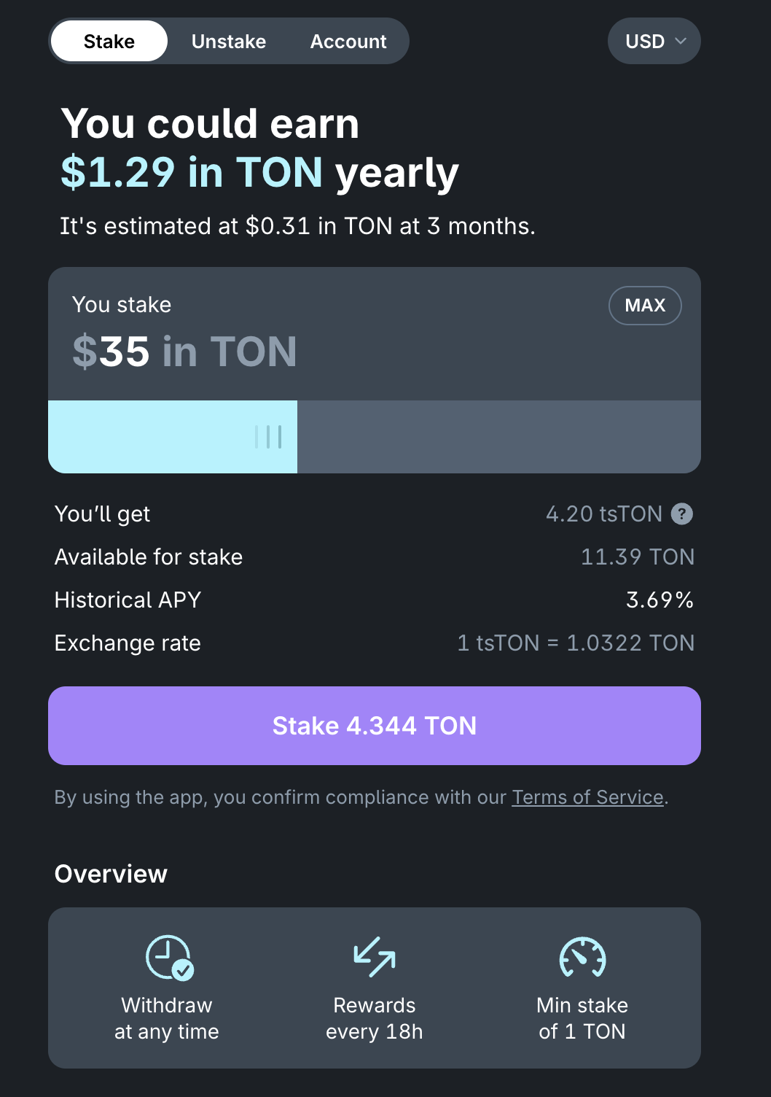Click the 4.20 tsTON amount value
771x1097 pixels.
tap(603, 514)
